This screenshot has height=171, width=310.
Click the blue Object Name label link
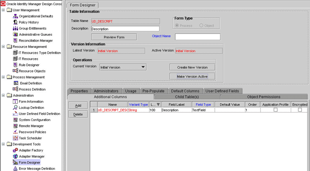coord(161,36)
